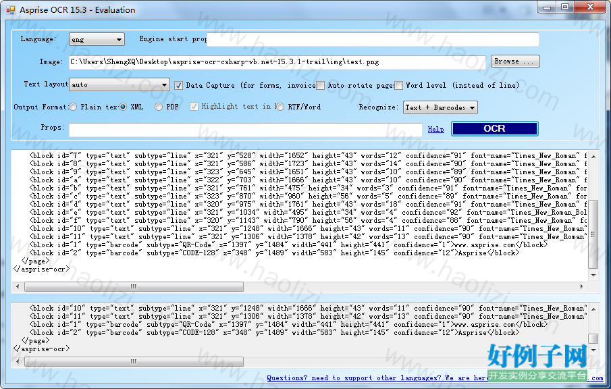The height and width of the screenshot is (389, 611).
Task: Click block id="b" line in upper output
Action: (x=308, y=188)
